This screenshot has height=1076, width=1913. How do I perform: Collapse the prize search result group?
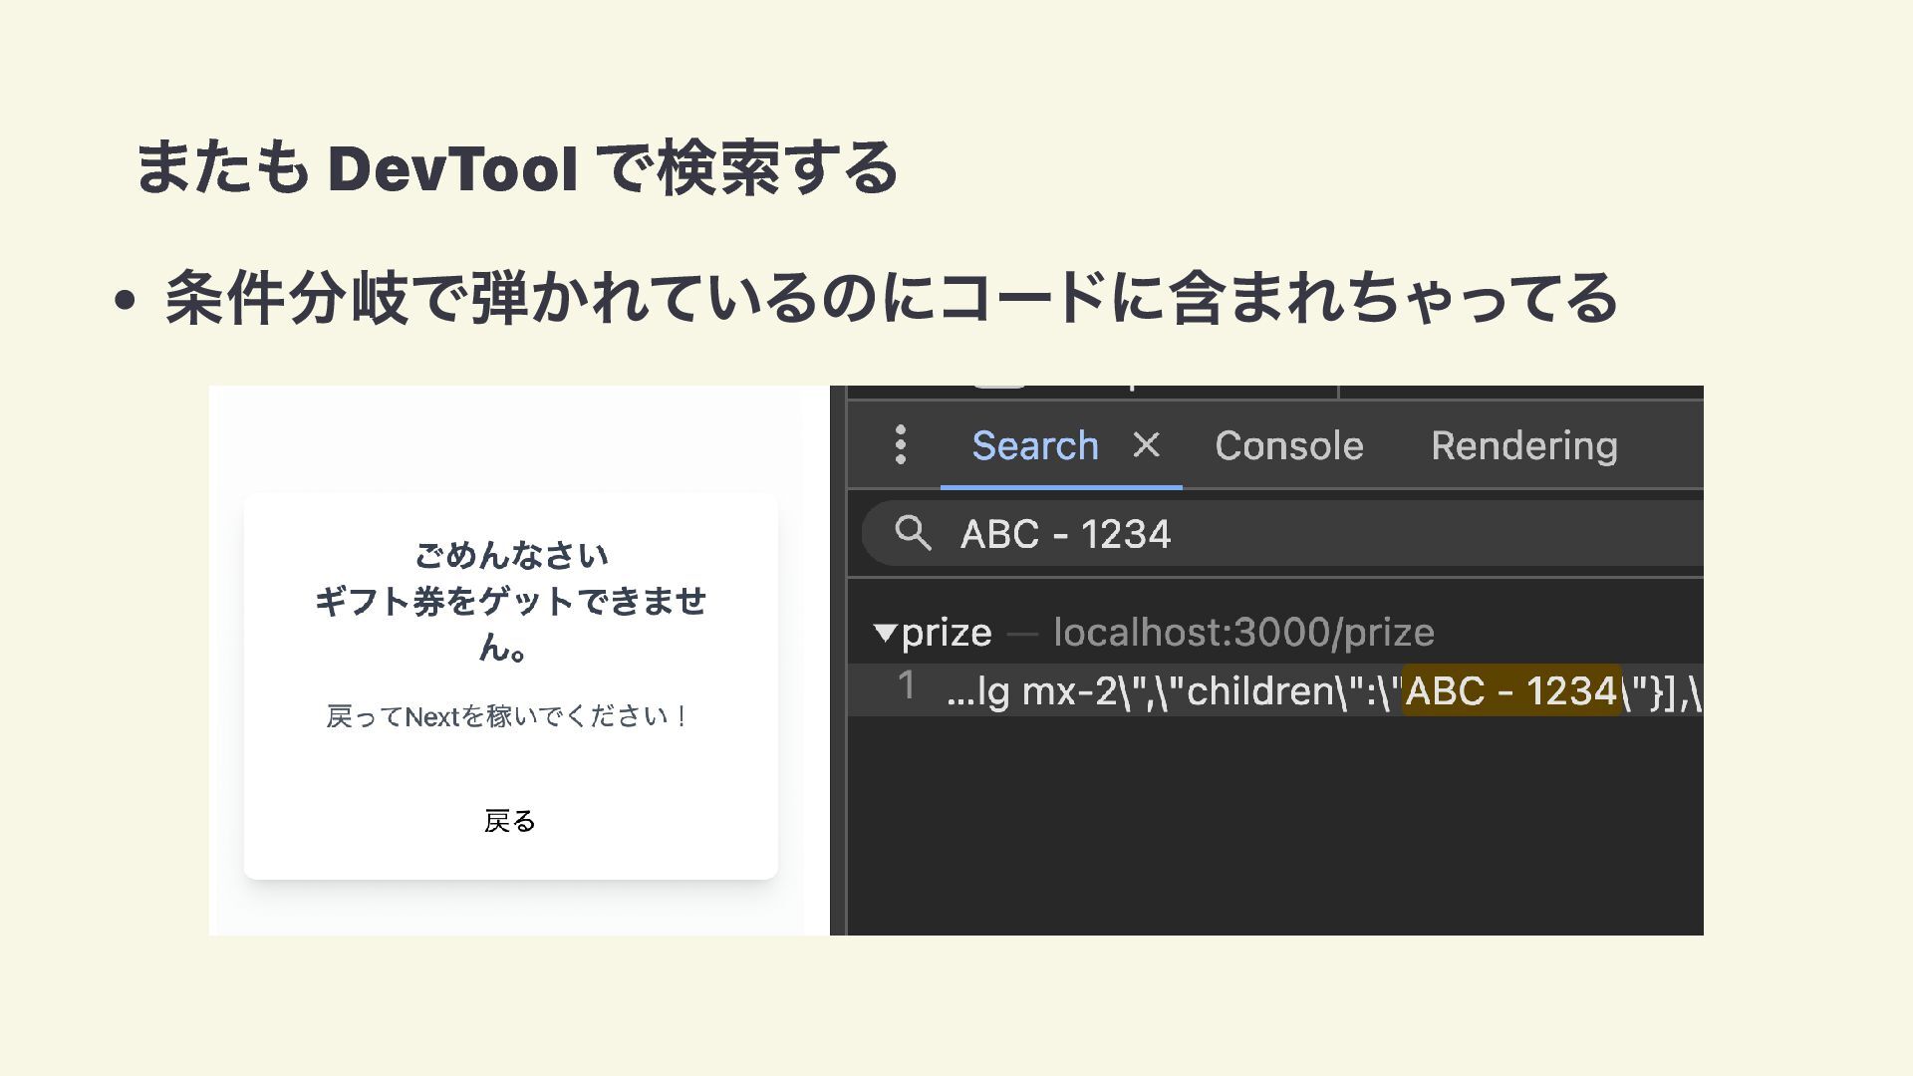click(884, 633)
